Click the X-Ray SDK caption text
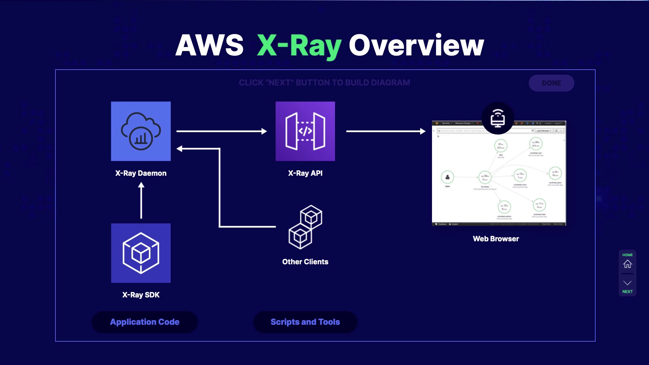 point(141,295)
